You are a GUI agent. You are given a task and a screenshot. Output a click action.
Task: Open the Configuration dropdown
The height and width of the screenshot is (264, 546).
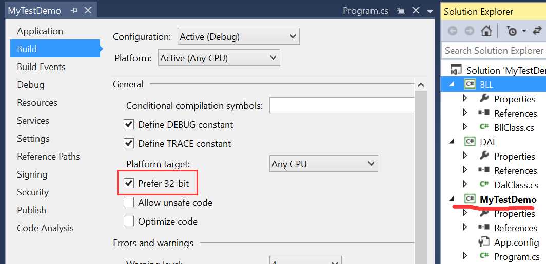(238, 36)
